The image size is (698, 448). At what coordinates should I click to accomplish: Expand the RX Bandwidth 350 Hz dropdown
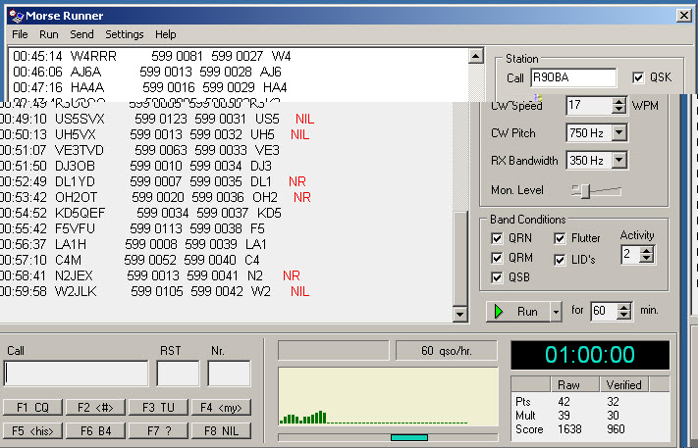[619, 160]
